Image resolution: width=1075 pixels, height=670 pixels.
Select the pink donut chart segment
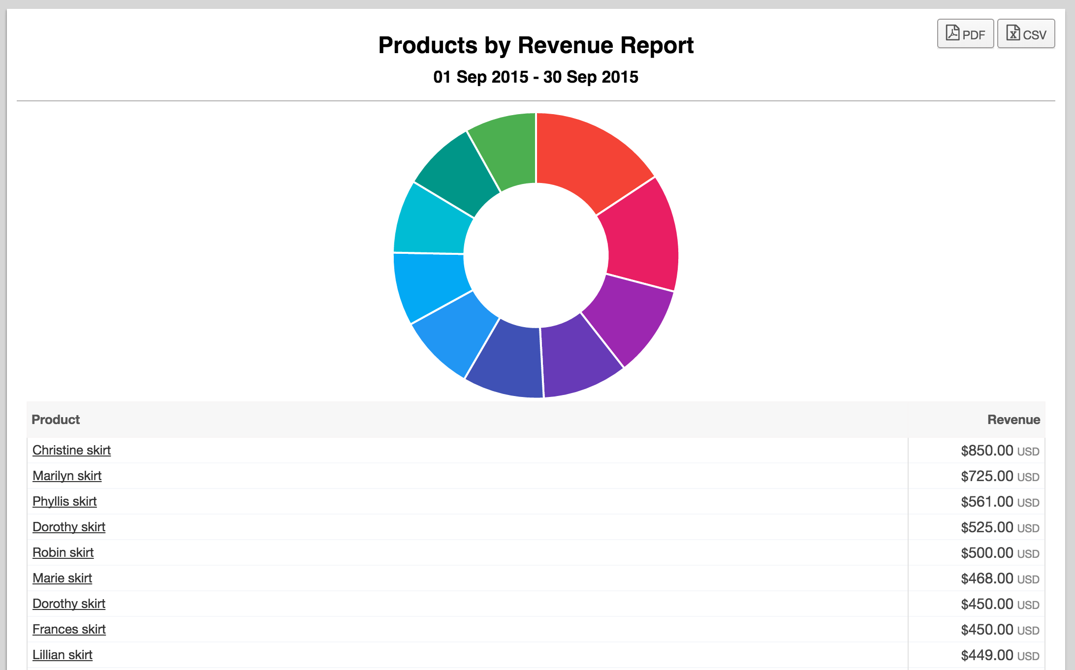point(640,236)
